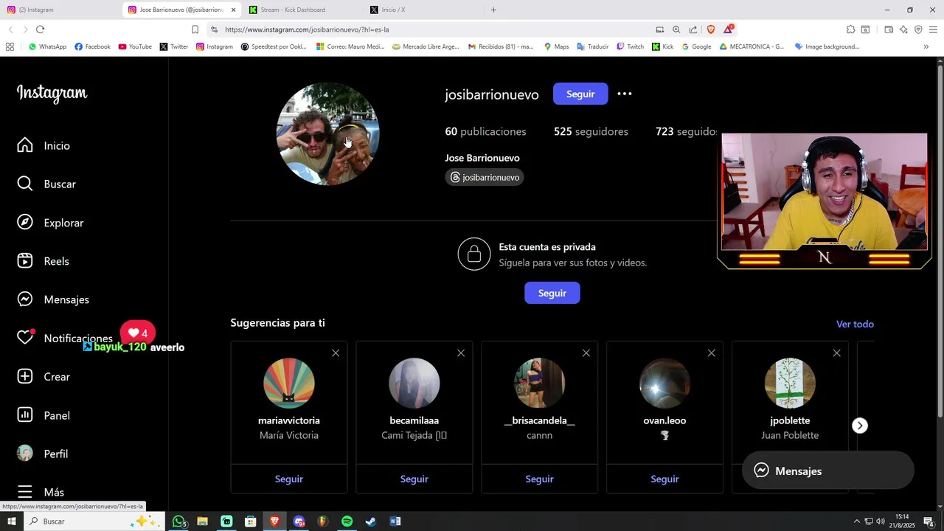Open browser main hamburger menu

[933, 29]
